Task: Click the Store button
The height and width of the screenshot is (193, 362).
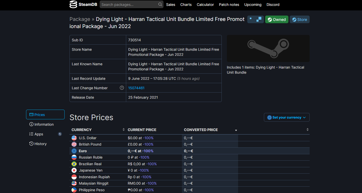Action: 299,19
